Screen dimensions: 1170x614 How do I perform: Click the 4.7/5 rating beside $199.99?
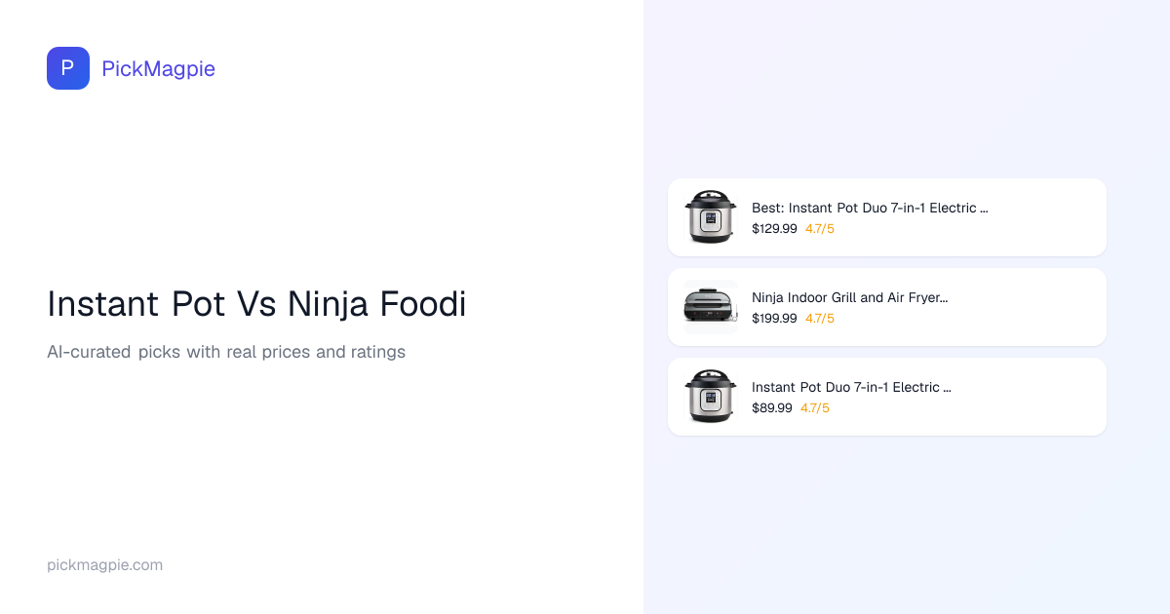coord(820,319)
